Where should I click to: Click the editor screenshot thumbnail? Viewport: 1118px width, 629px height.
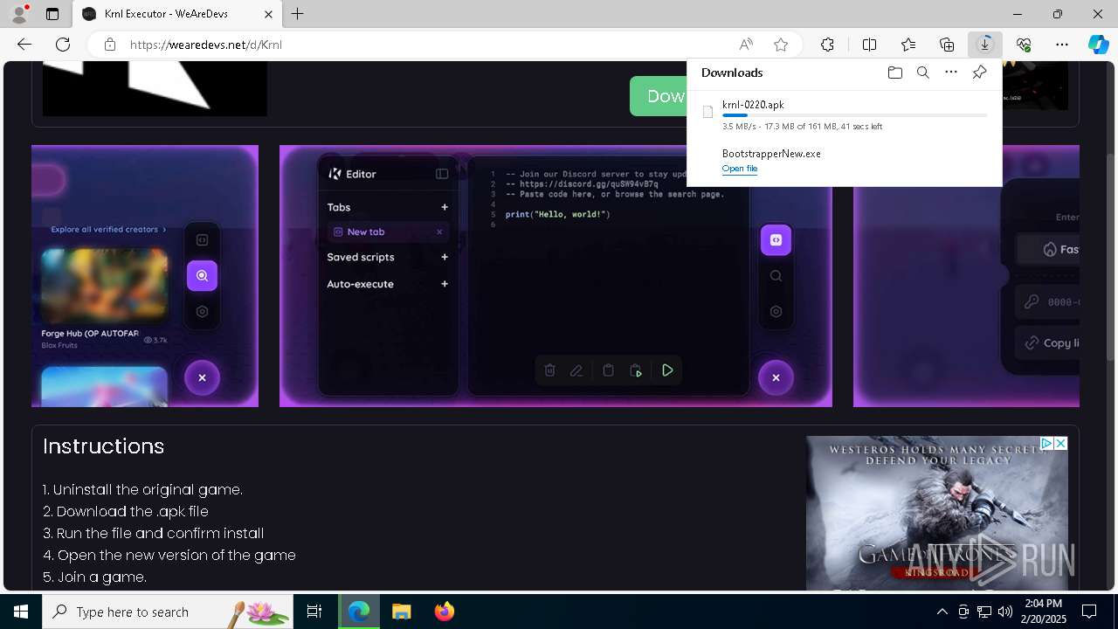(556, 276)
